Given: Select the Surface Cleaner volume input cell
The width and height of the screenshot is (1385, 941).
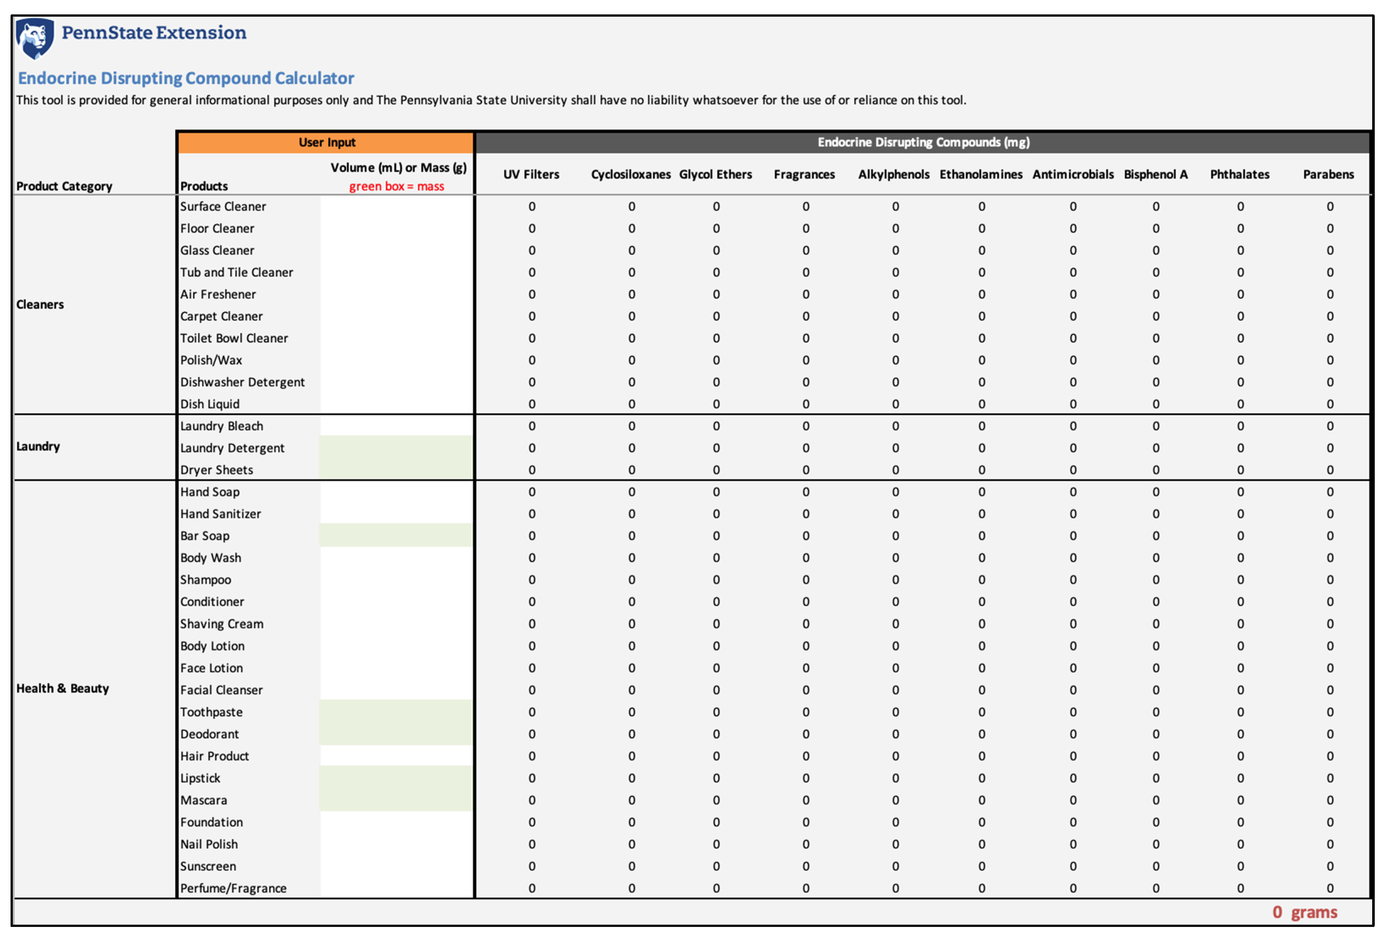Looking at the screenshot, I should (396, 207).
